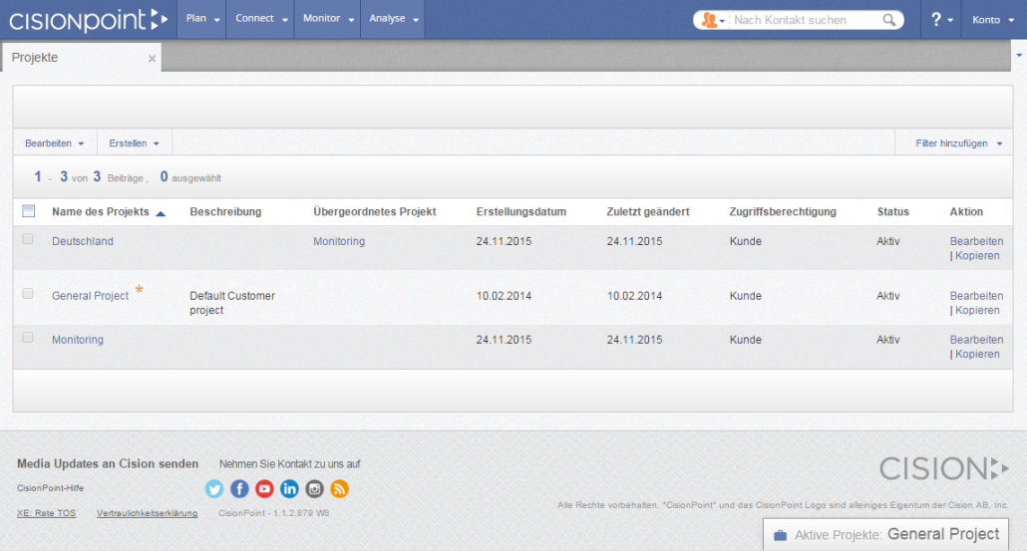The height and width of the screenshot is (551, 1027).
Task: Close the Projekte tab
Action: [152, 58]
